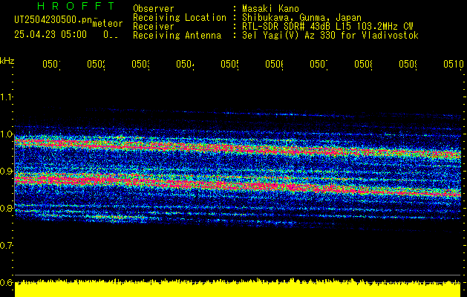Click the 1.0 frequency axis label

6,134
